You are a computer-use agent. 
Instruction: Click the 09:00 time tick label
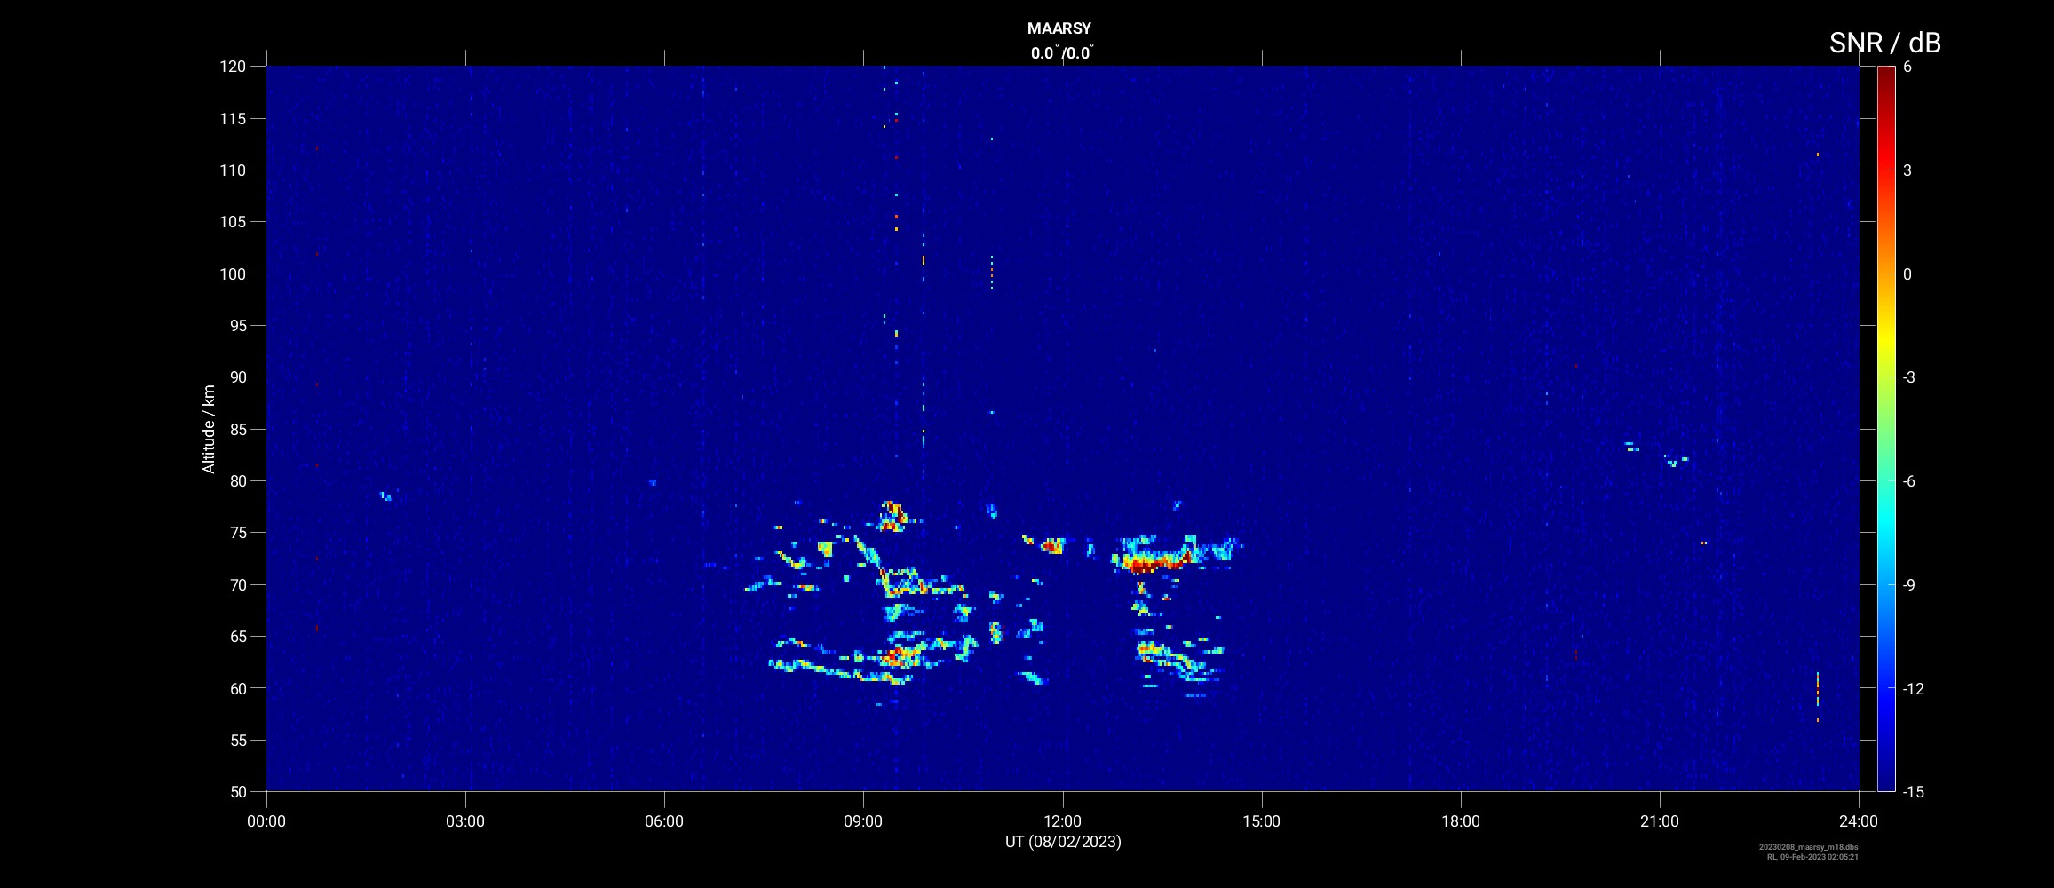click(863, 821)
